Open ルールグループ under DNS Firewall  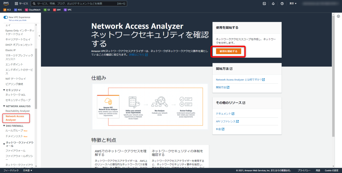click(x=15, y=130)
